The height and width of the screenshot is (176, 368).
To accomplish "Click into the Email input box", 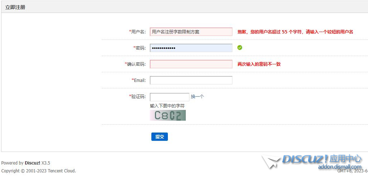I will pos(191,80).
